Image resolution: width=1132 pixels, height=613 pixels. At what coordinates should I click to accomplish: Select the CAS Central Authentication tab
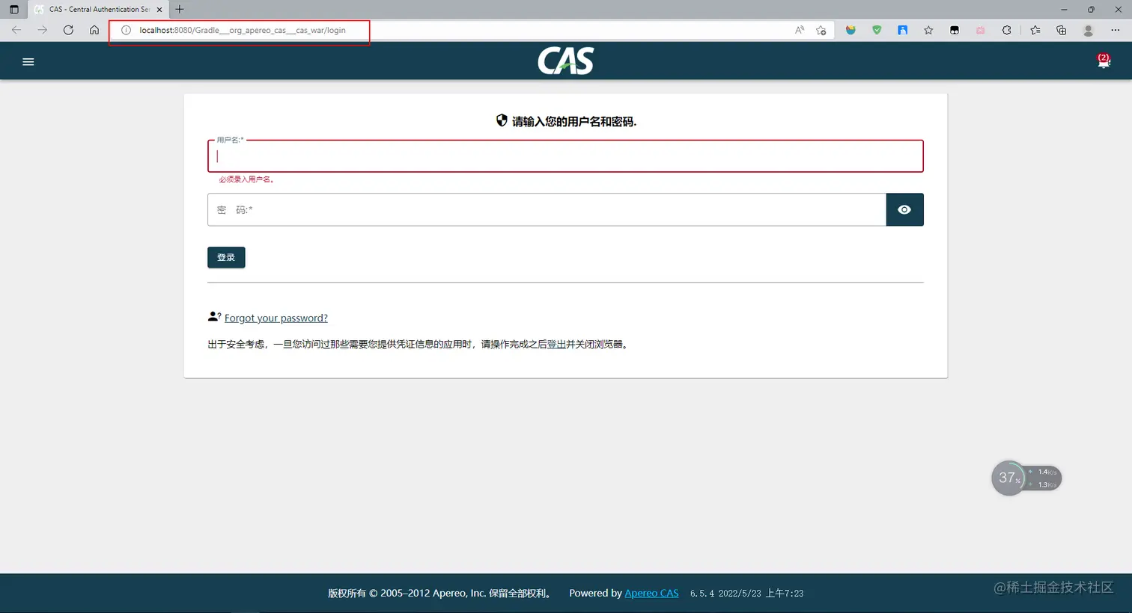tap(99, 10)
